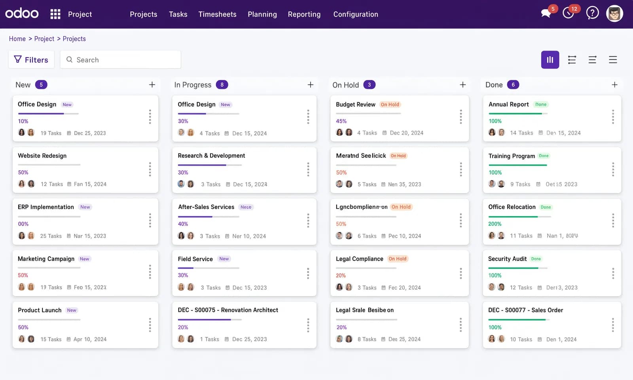
Task: Open options menu for Website Redesign card
Action: [x=150, y=169]
